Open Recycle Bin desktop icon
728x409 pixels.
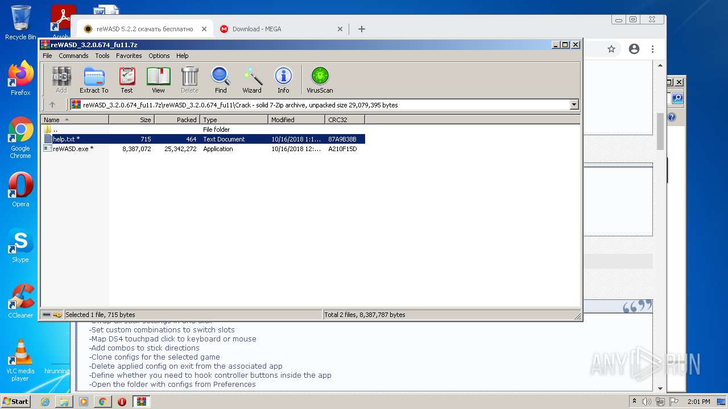pos(20,23)
